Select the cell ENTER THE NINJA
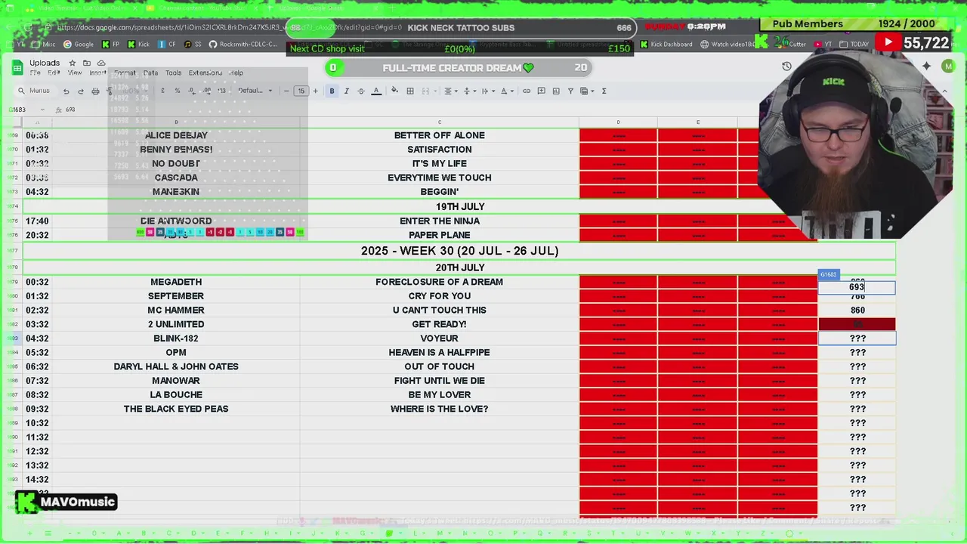This screenshot has width=967, height=544. pos(440,221)
